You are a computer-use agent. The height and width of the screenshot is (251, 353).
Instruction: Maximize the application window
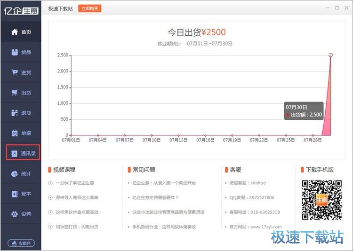click(x=337, y=8)
